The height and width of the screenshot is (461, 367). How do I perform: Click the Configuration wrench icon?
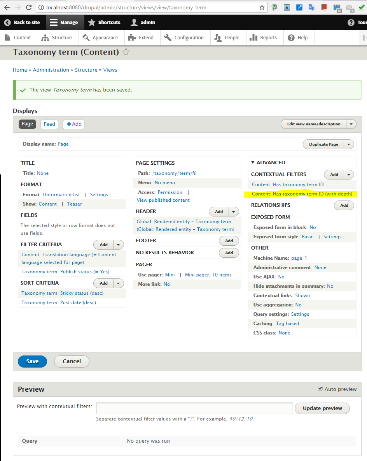(168, 37)
